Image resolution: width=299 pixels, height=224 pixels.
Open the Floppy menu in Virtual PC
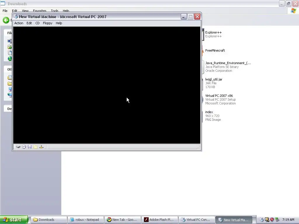pos(48,23)
